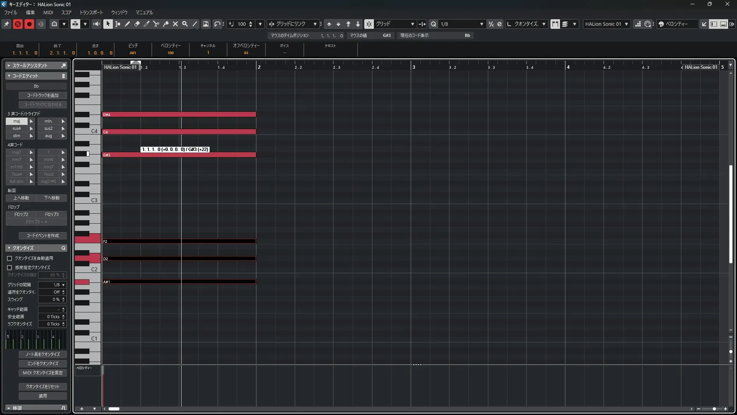Select the Mute X tool
This screenshot has height=415, width=737.
point(175,24)
